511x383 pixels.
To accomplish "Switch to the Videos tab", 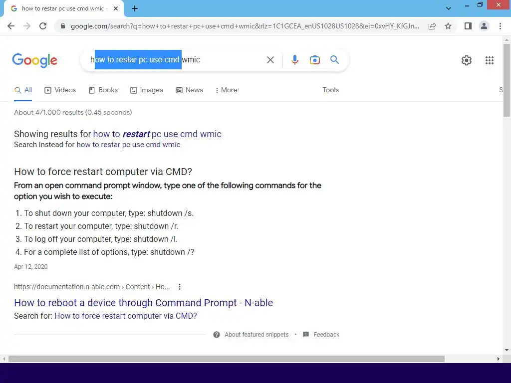I will coord(60,90).
